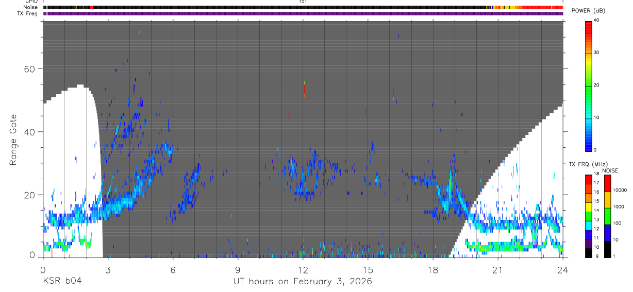
Task: Click the black block of NOISE colorbar
Action: pos(607,249)
